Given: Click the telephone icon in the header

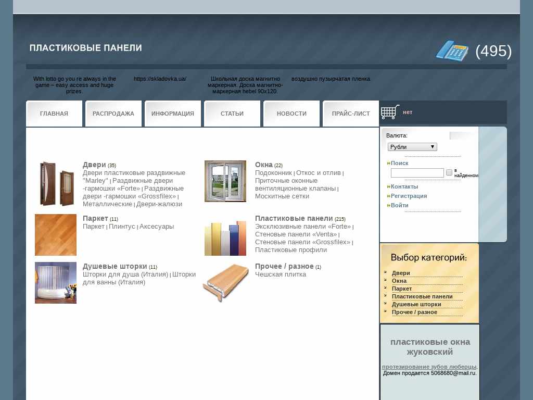Looking at the screenshot, I should (x=452, y=51).
